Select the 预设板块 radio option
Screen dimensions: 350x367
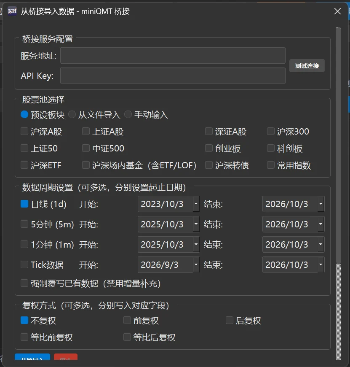[x=24, y=114]
